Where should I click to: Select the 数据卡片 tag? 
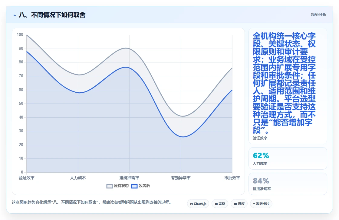click(x=261, y=204)
